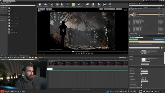The image size is (165, 93).
Task: Select the Decal actor icon
Action: [x=9, y=29]
